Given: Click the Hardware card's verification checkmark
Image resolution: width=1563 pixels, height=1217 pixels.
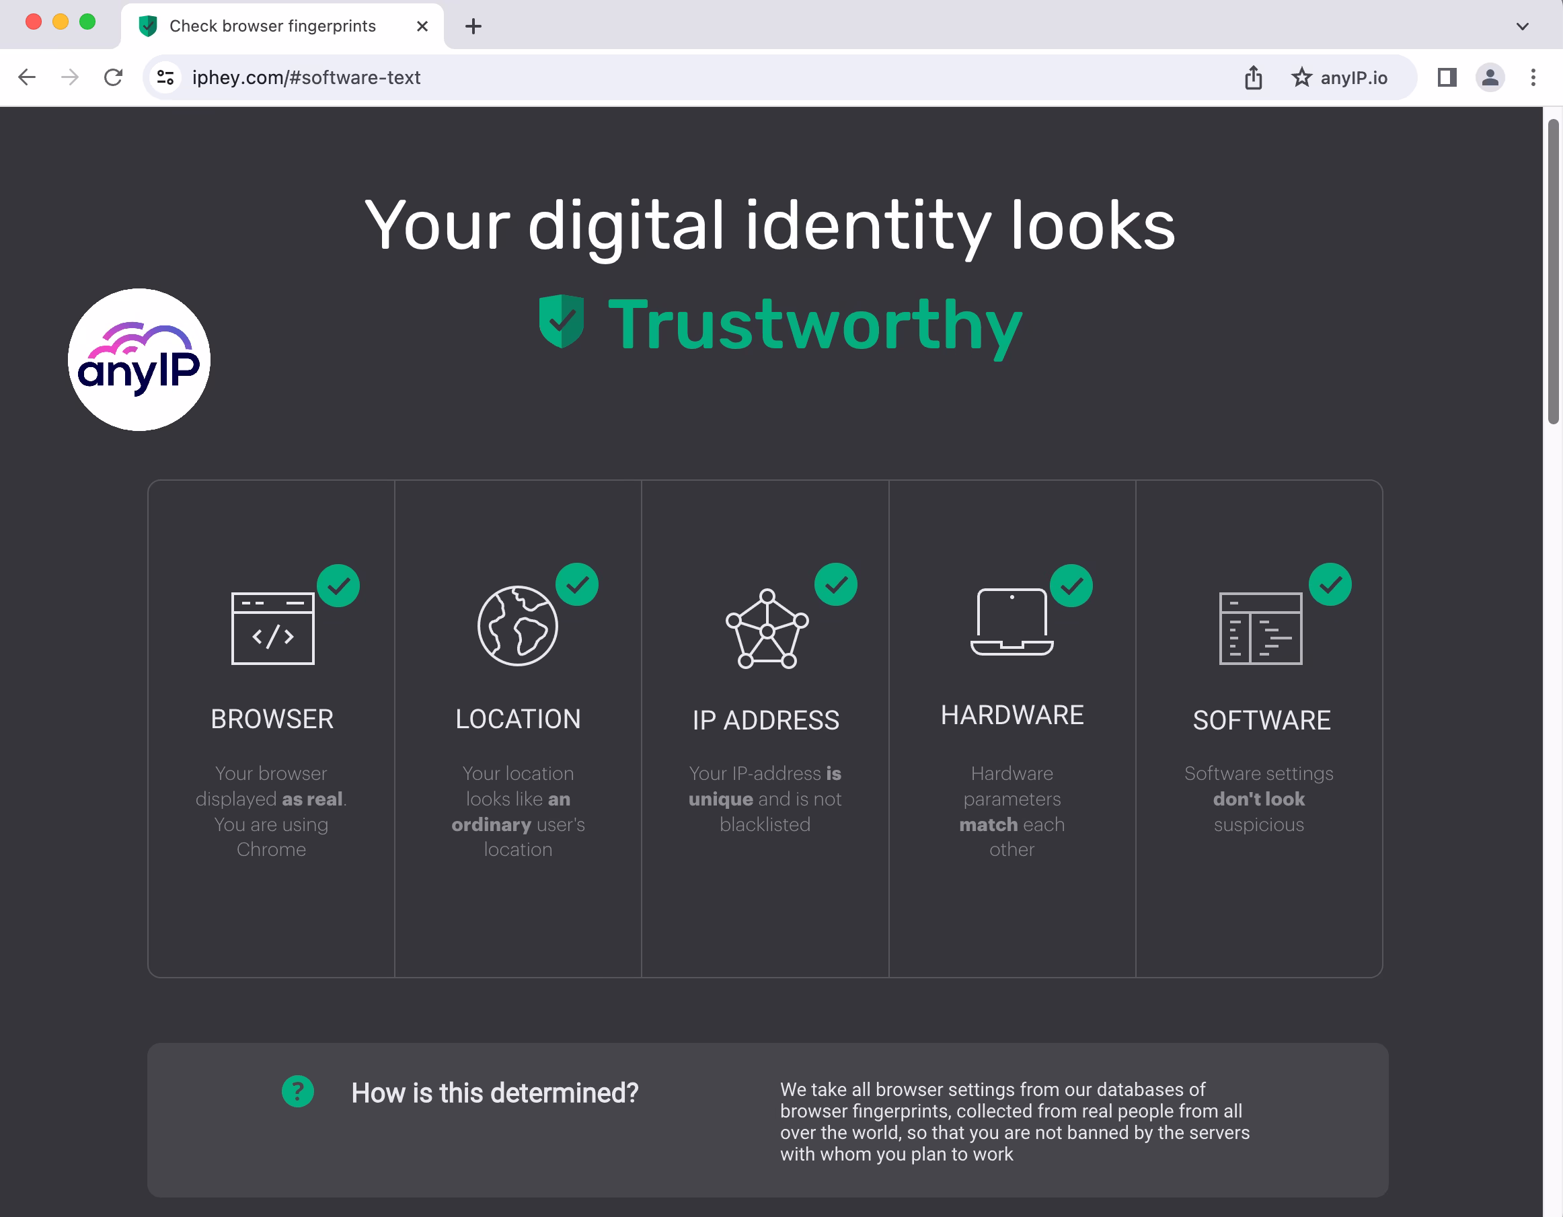Looking at the screenshot, I should click(1071, 585).
